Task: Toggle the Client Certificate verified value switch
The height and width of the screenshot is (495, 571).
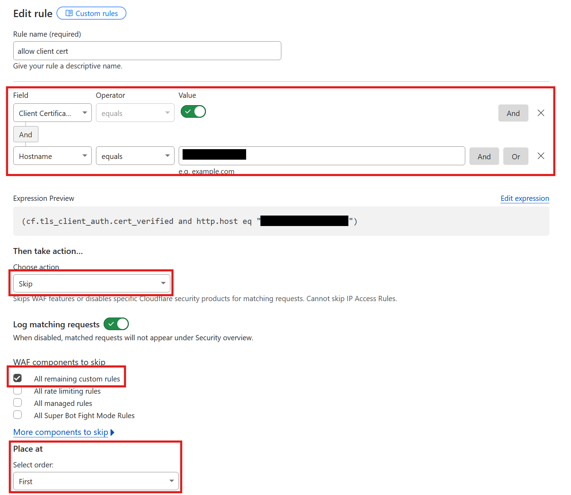Action: pyautogui.click(x=193, y=112)
